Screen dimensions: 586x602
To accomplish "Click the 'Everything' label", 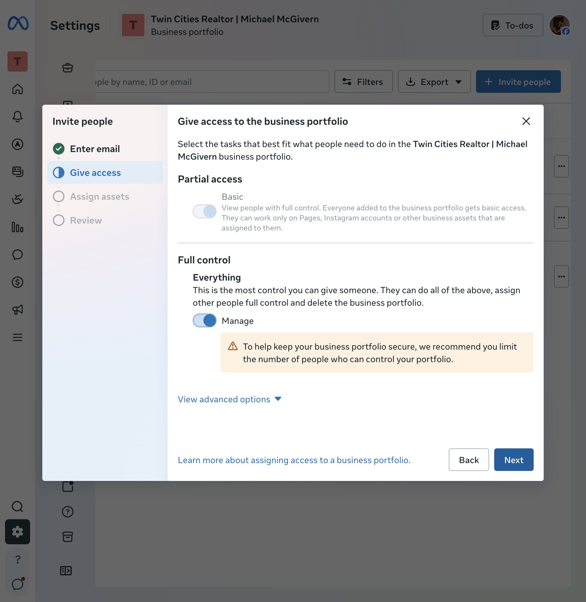I will [x=217, y=277].
